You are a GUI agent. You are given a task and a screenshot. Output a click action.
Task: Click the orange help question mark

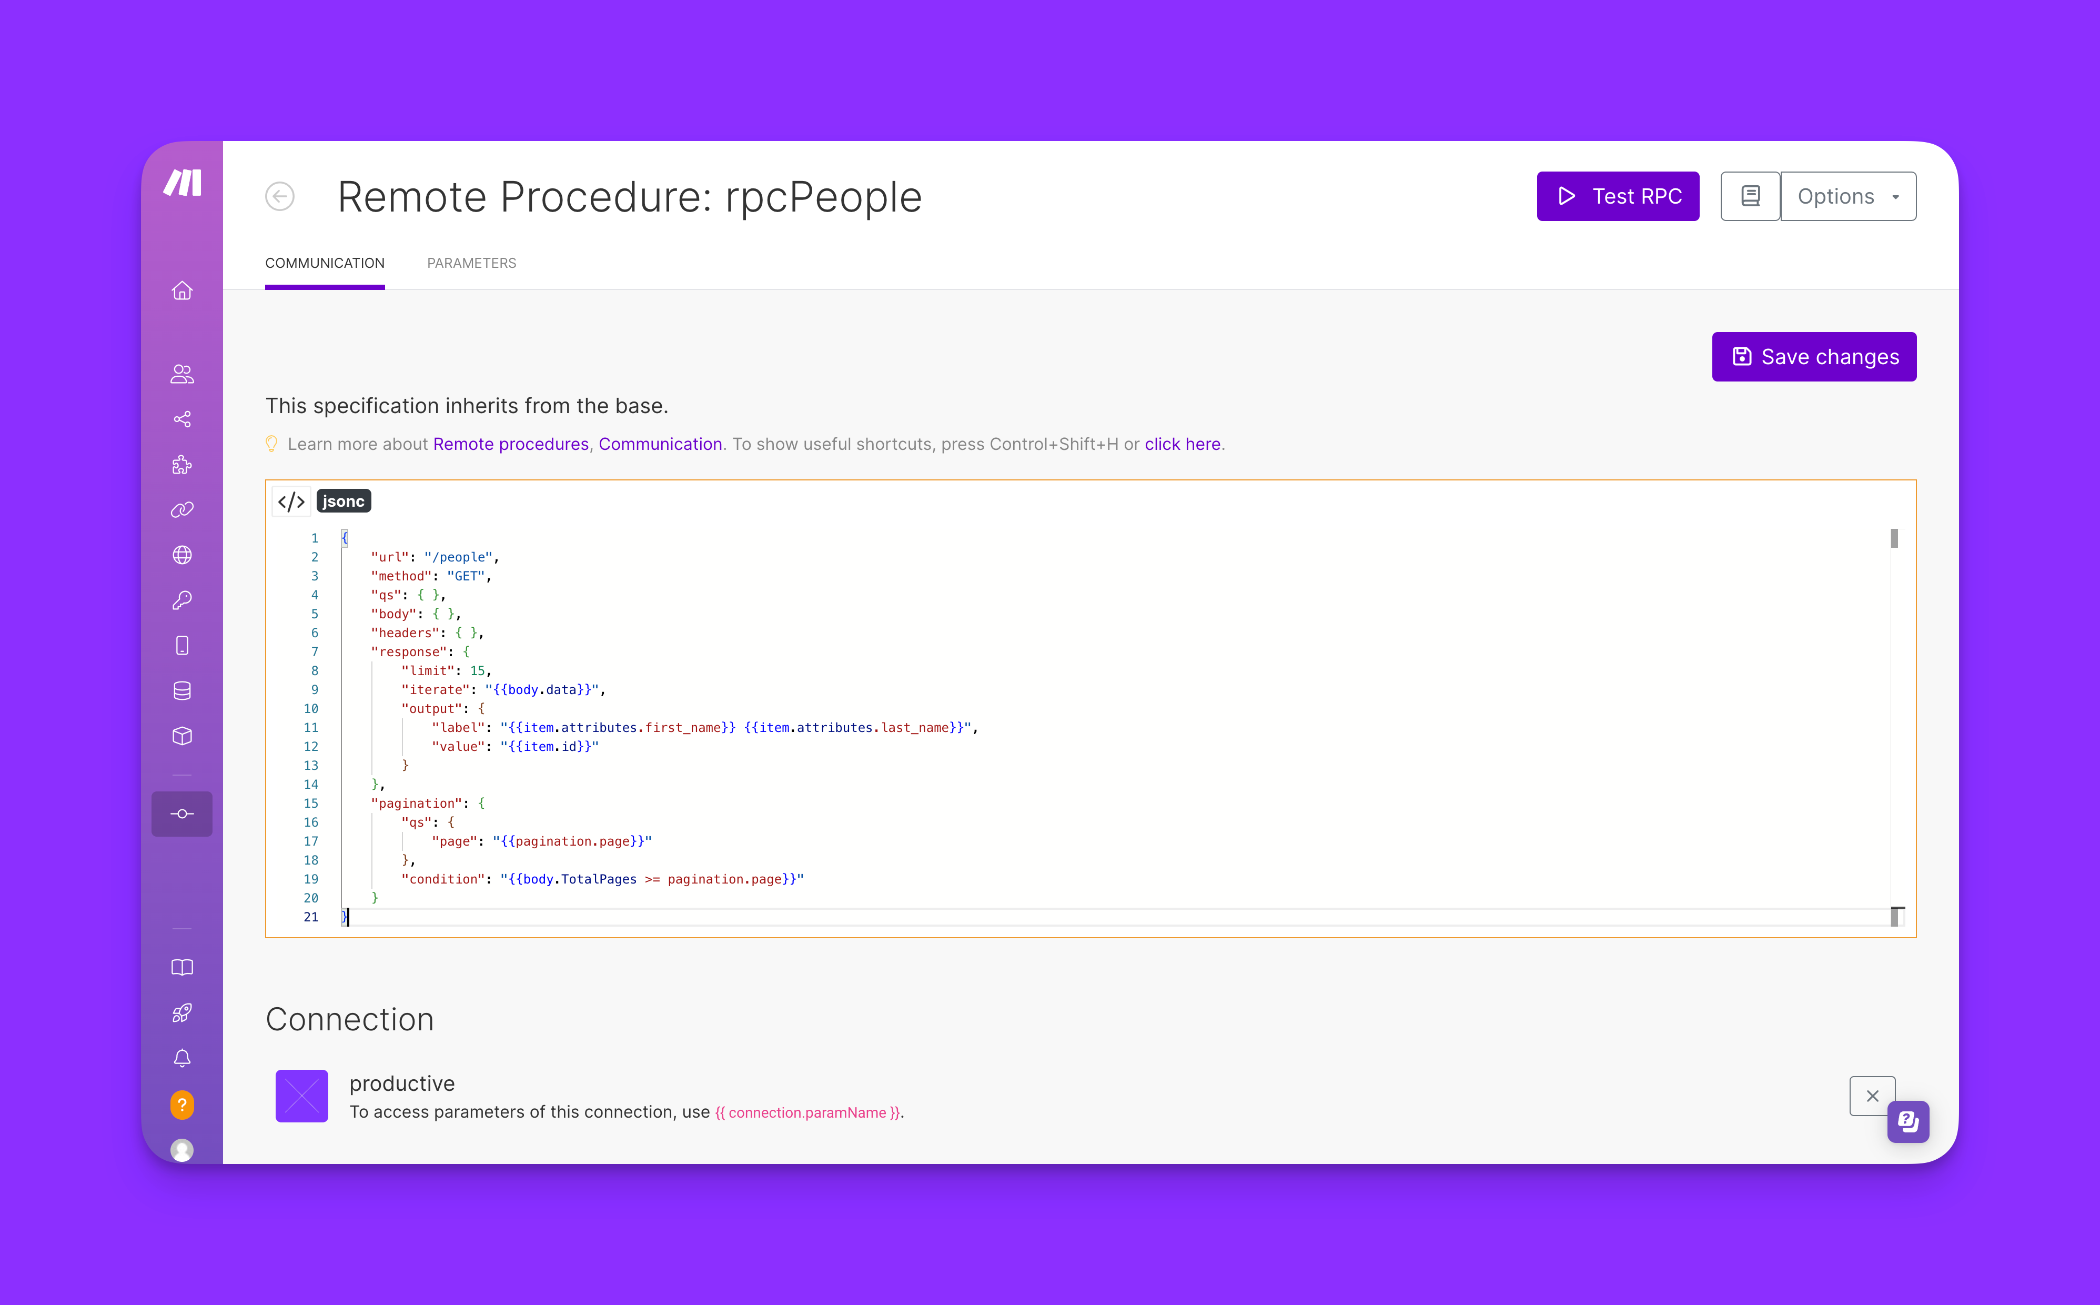182,1104
